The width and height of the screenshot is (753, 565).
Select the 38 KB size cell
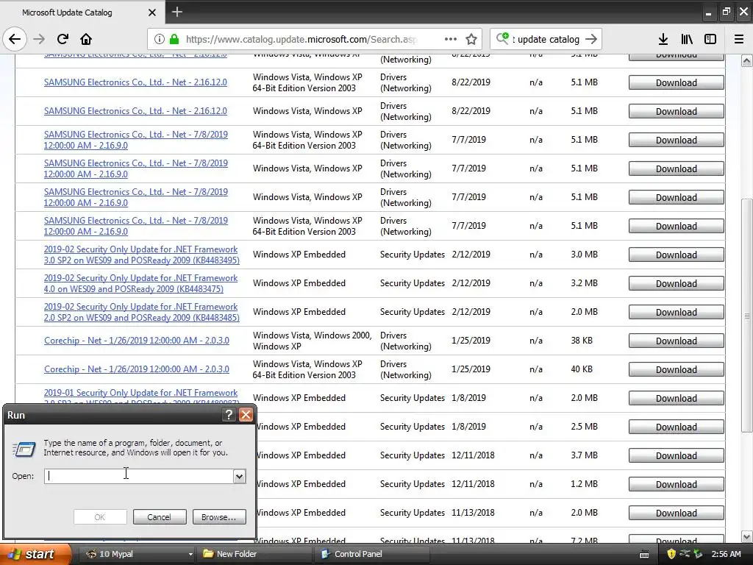coord(582,341)
